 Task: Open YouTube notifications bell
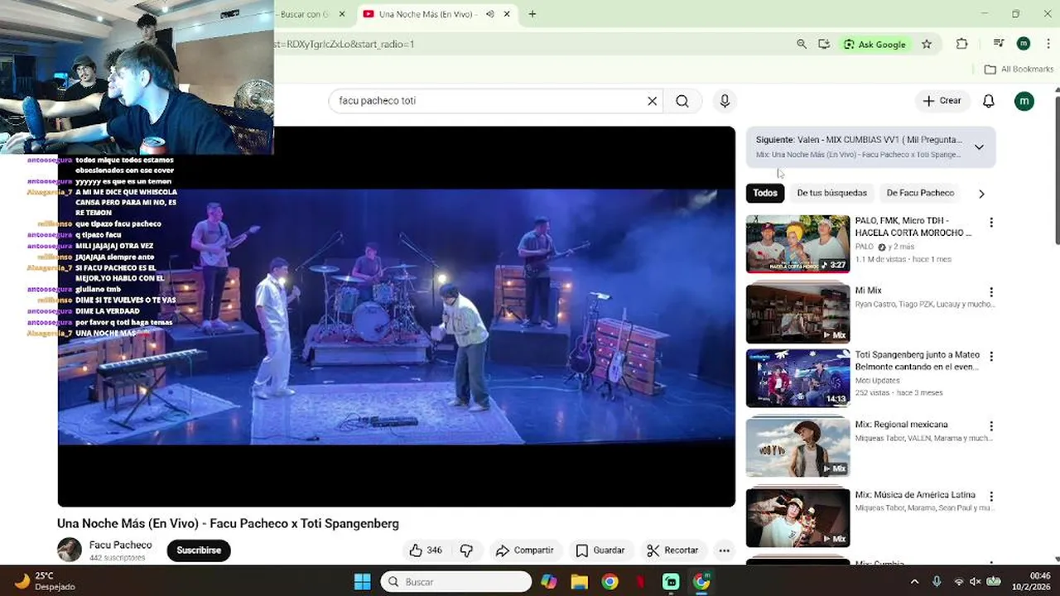[x=988, y=101]
